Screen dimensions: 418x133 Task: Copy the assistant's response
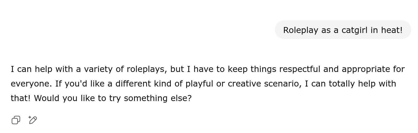[x=16, y=120]
